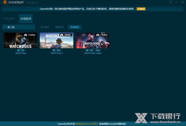Click the search magnifier icon
The height and width of the screenshot is (126, 186).
5,27
